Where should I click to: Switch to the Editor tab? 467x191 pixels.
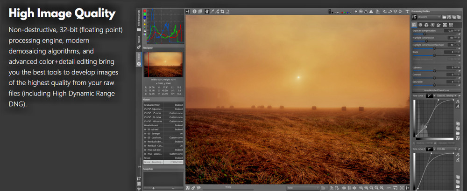[139, 60]
